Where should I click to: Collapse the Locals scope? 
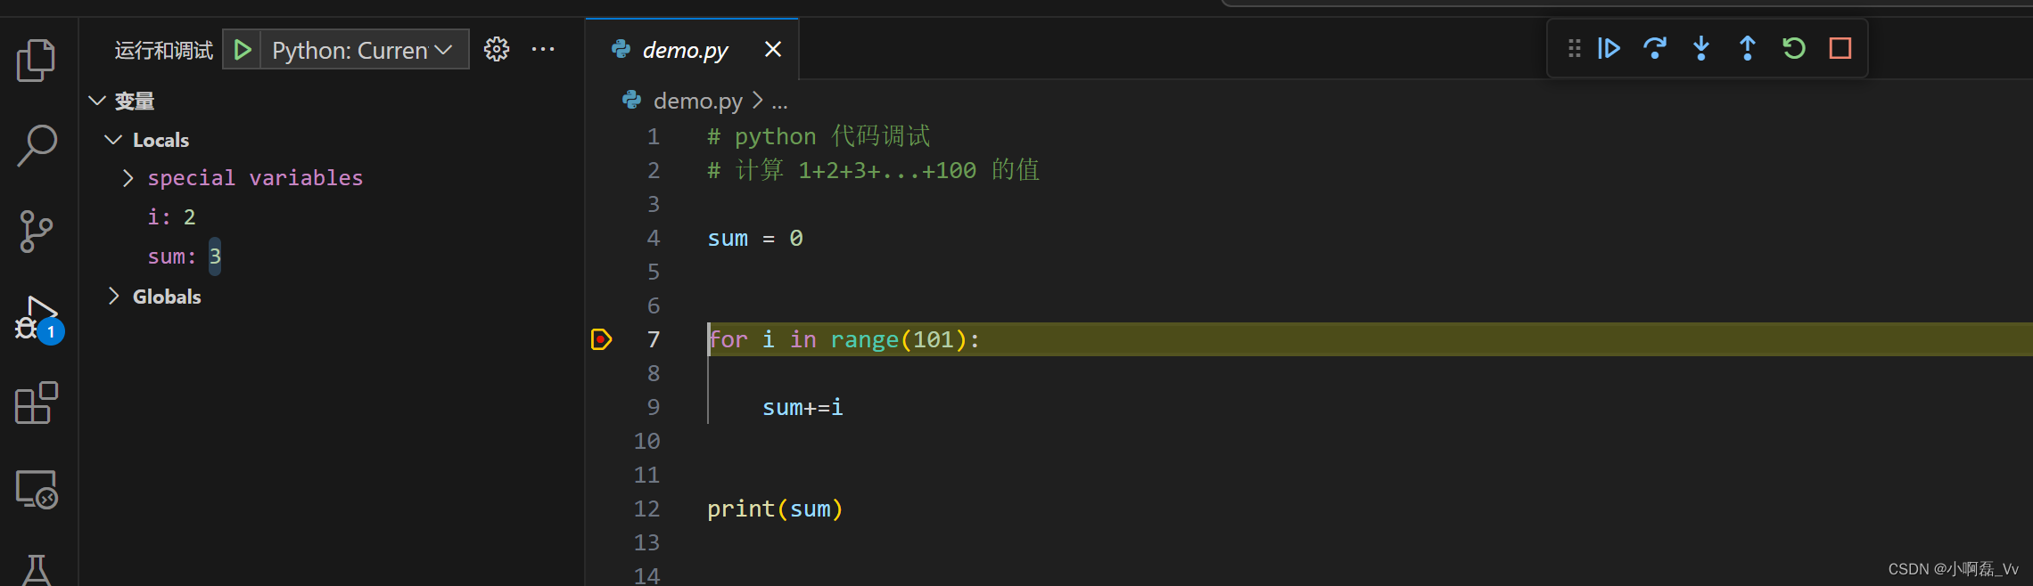(x=113, y=140)
